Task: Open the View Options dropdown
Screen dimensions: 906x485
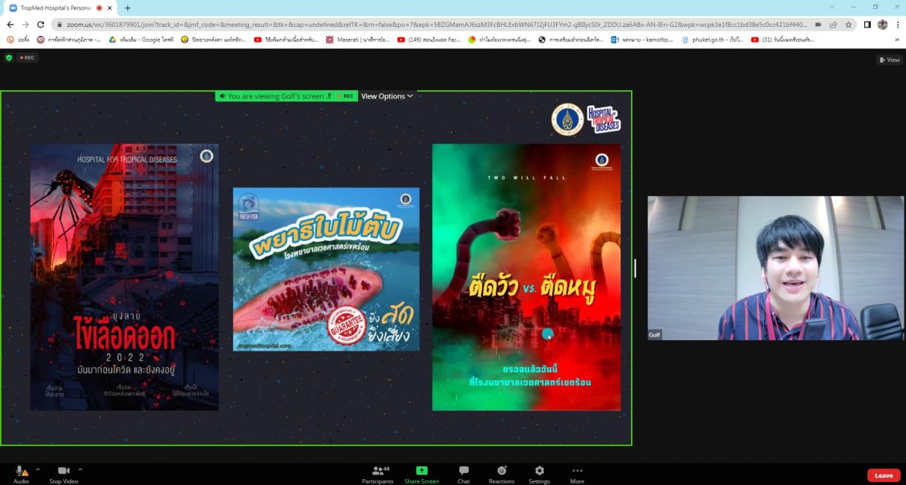Action: point(386,96)
